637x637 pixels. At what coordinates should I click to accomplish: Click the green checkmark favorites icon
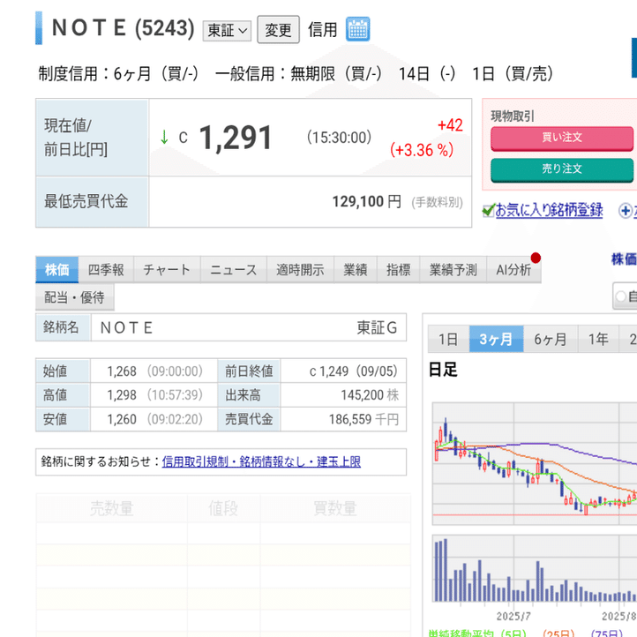point(488,210)
